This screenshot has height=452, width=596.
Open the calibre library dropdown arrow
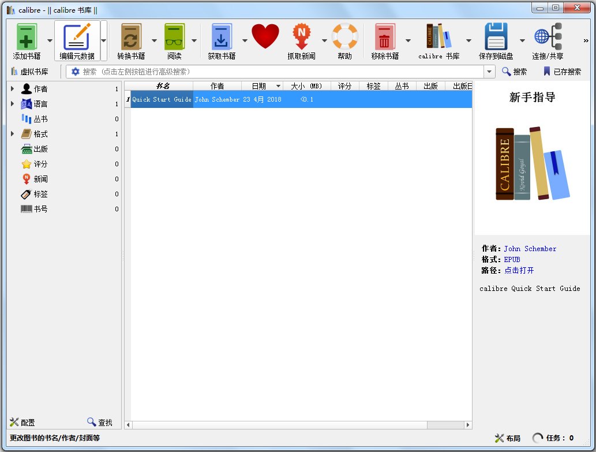pos(468,40)
